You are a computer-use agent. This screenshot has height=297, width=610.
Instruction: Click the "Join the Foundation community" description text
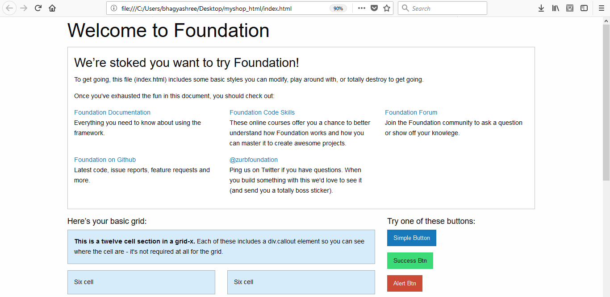454,128
